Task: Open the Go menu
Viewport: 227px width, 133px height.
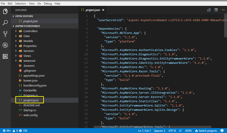Action: click(x=39, y=3)
